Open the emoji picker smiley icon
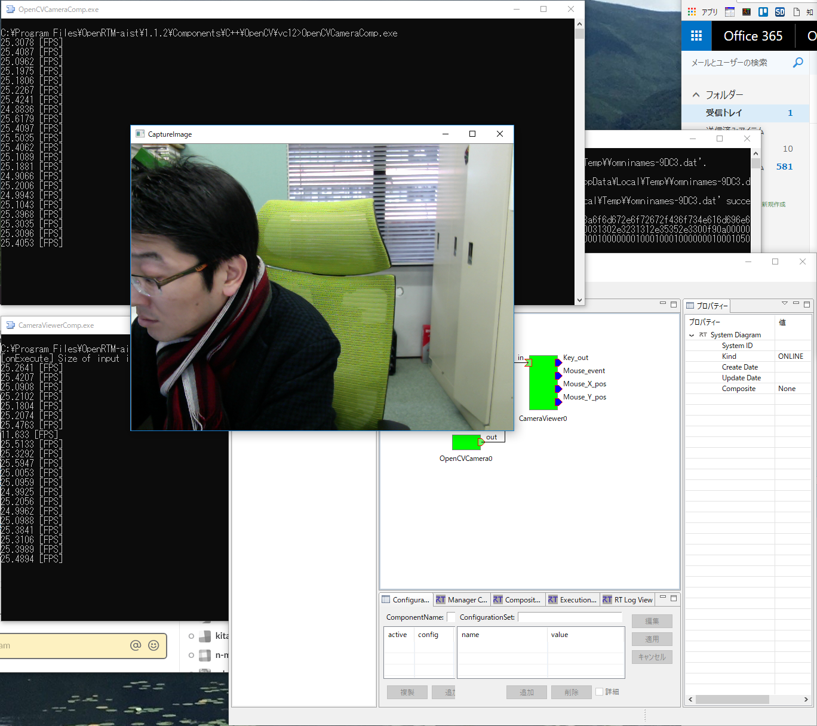This screenshot has width=817, height=726. tap(153, 645)
